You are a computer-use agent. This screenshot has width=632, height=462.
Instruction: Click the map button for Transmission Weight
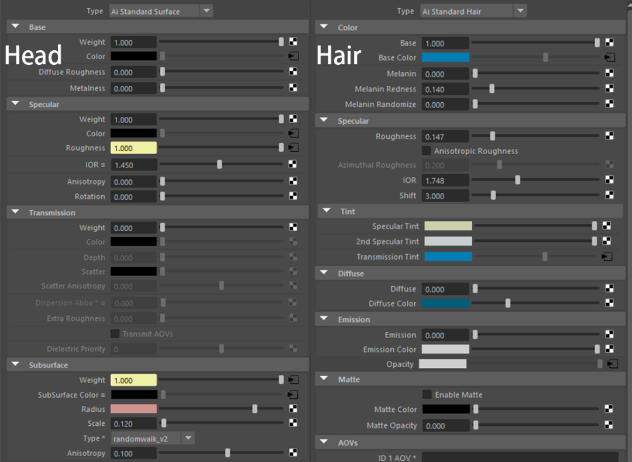tap(293, 227)
